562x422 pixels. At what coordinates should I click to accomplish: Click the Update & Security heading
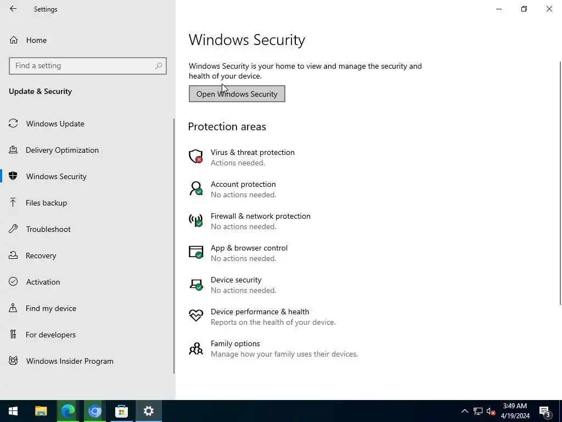click(40, 92)
